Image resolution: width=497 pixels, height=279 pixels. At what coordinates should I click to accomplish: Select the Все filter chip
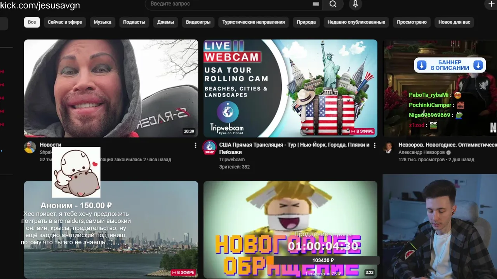coord(32,22)
